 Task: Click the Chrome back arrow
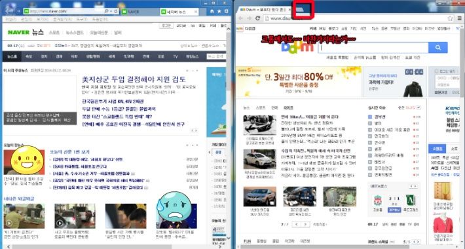241,18
